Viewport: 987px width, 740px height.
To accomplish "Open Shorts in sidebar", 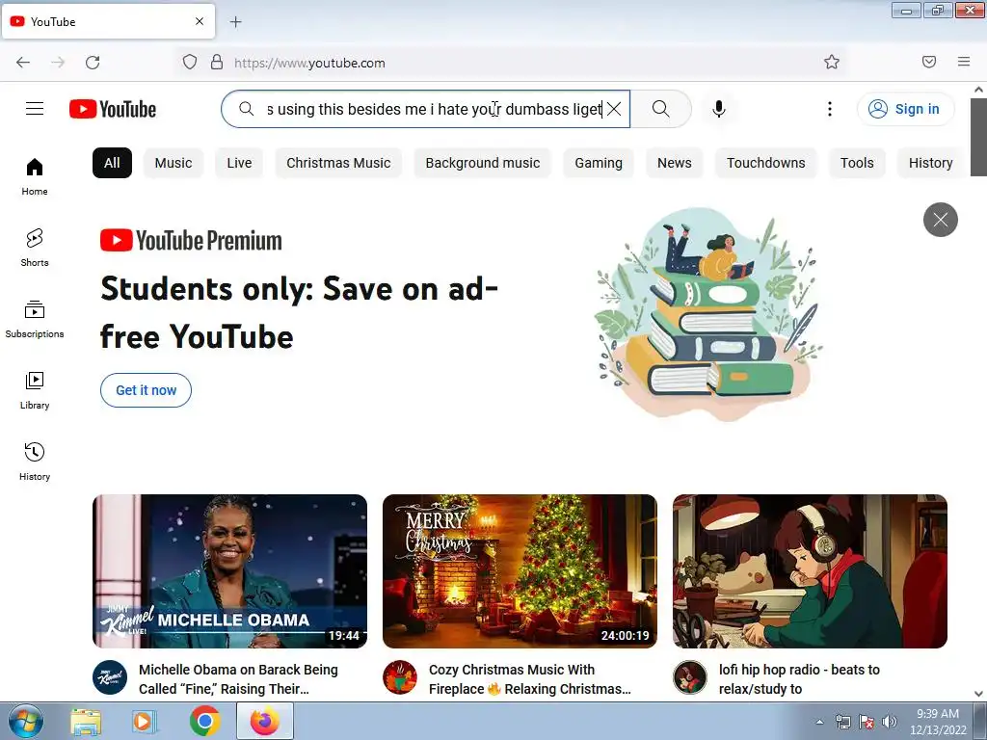I will point(35,248).
